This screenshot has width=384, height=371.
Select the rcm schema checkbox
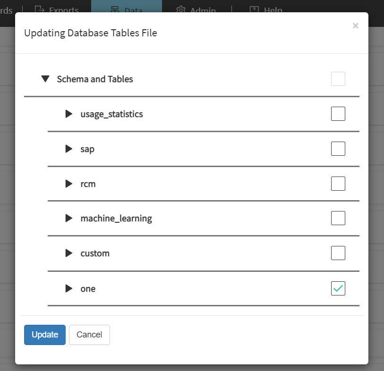point(338,184)
